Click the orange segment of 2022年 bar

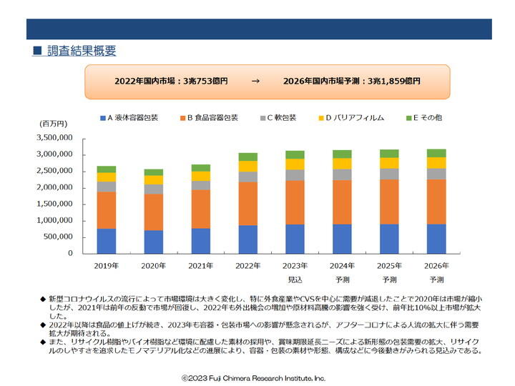(248, 204)
